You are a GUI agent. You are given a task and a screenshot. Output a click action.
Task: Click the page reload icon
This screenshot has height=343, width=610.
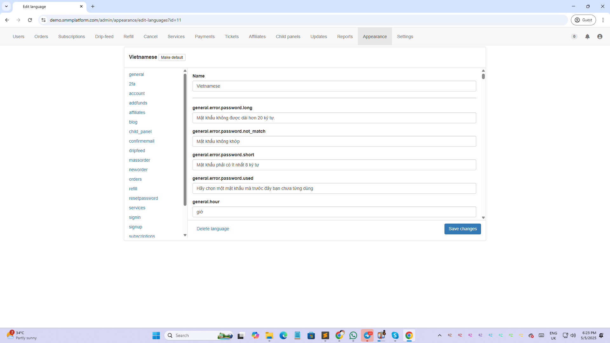tap(30, 20)
